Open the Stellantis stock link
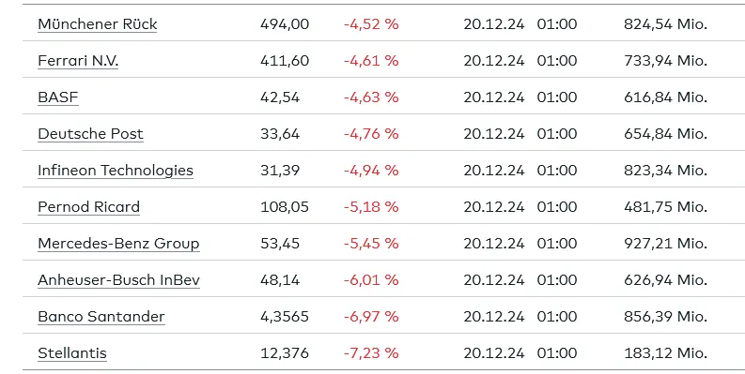Image resolution: width=745 pixels, height=374 pixels. 72,353
